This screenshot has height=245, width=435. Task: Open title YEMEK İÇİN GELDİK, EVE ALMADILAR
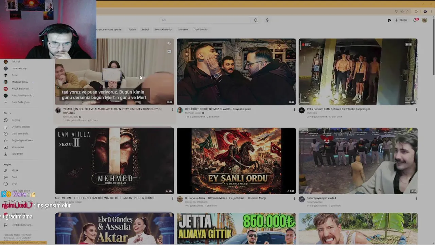coord(112,111)
